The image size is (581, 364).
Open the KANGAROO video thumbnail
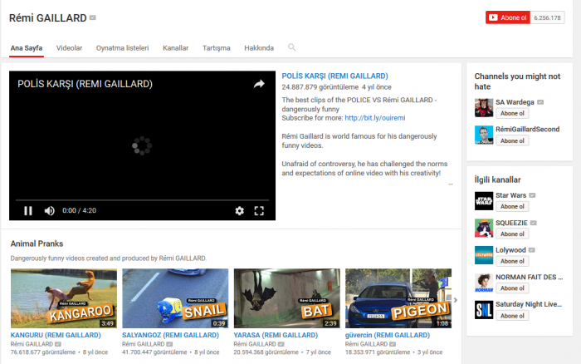click(x=64, y=298)
